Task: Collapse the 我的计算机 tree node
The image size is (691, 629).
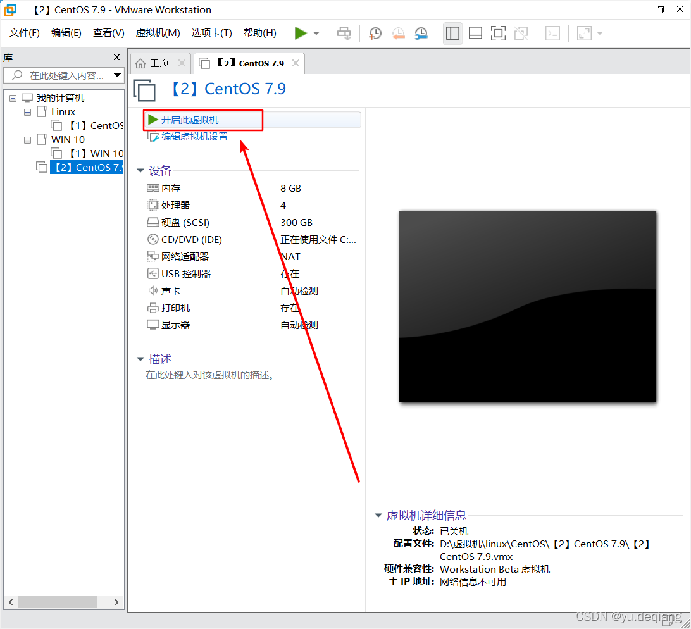Action: [x=13, y=98]
